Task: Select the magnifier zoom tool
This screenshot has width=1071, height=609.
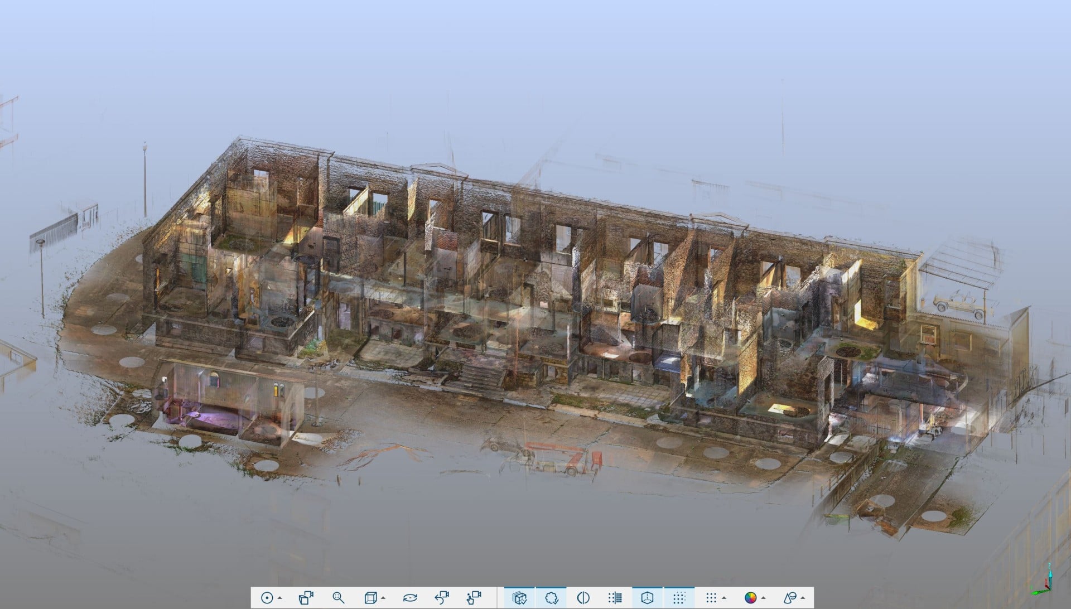Action: (x=338, y=598)
